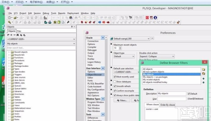Click the blue Information toolbar icon
Screen dimensions: 211x121
pos(155,18)
